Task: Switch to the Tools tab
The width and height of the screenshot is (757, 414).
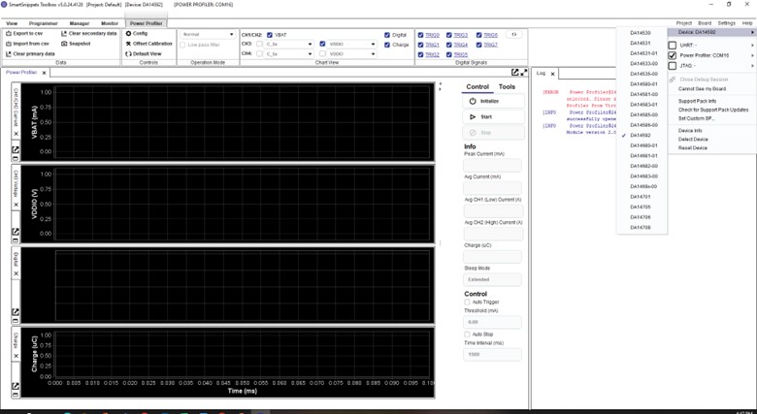Action: pos(507,87)
